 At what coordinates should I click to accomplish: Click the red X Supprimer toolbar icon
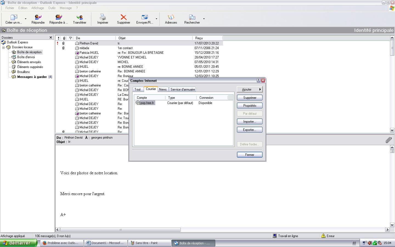pos(123,18)
